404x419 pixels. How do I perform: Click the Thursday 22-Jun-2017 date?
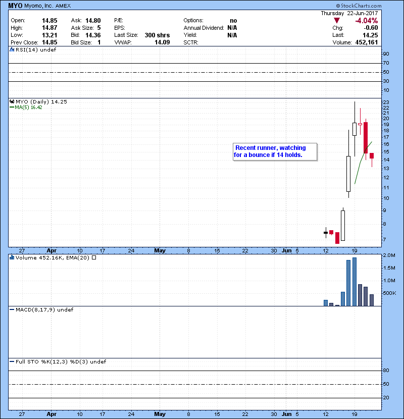click(x=349, y=13)
